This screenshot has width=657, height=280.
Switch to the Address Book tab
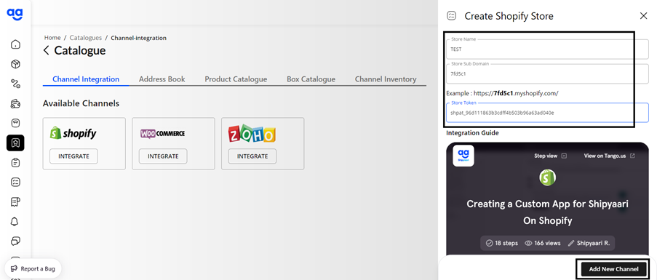[x=162, y=79]
